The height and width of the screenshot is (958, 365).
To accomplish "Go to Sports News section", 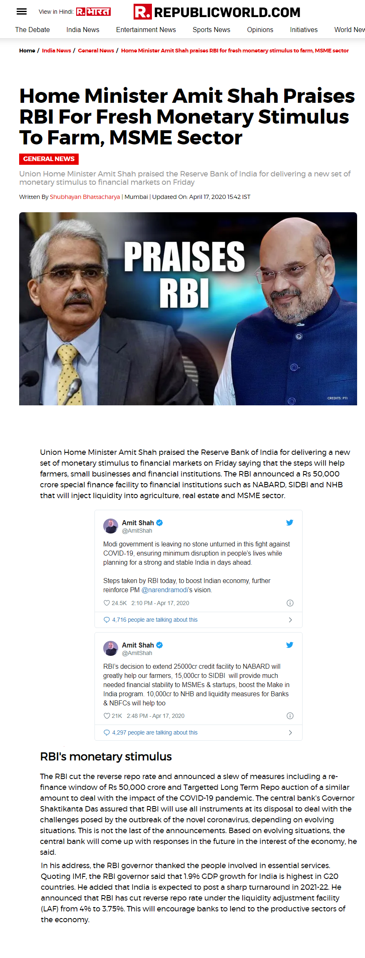I will tap(211, 30).
